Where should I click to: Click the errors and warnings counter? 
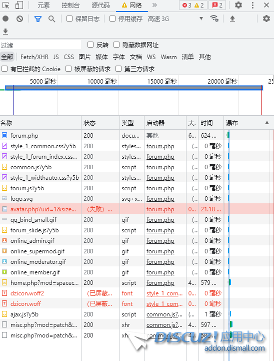(x=193, y=5)
